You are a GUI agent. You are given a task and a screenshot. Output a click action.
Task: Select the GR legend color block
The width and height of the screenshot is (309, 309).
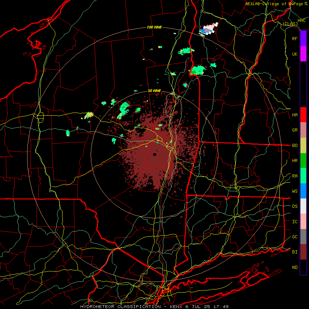click(303, 130)
